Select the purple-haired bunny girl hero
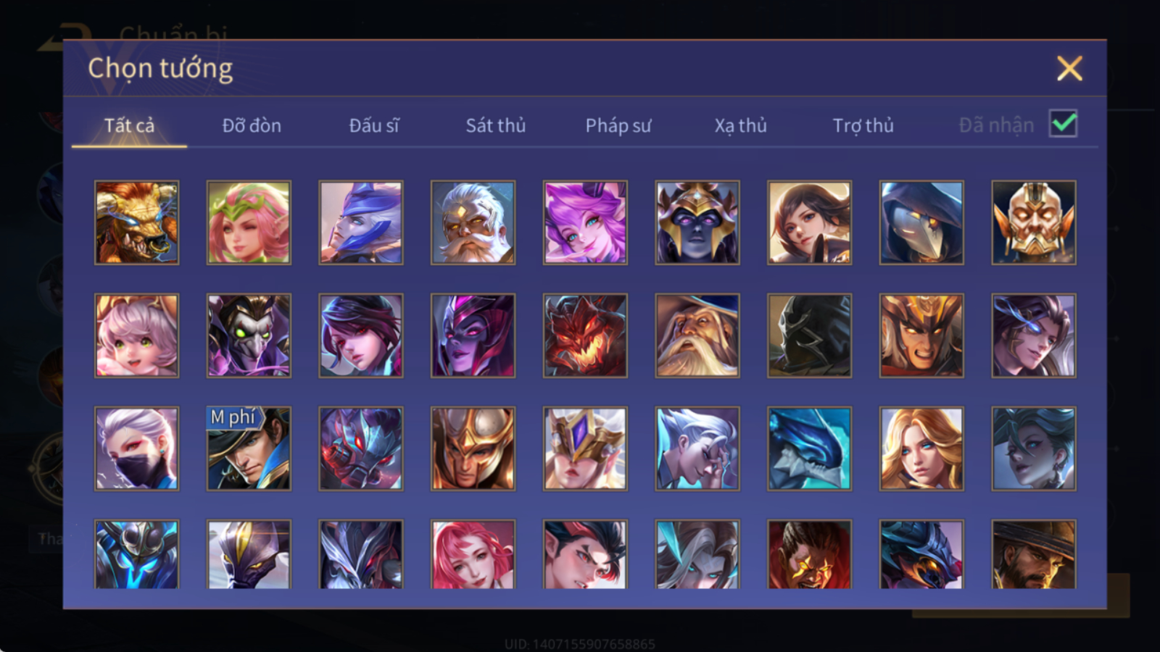The height and width of the screenshot is (652, 1160). tap(585, 222)
